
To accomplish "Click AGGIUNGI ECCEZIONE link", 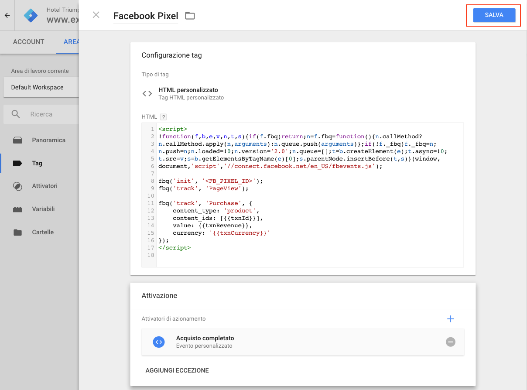I will pyautogui.click(x=177, y=370).
